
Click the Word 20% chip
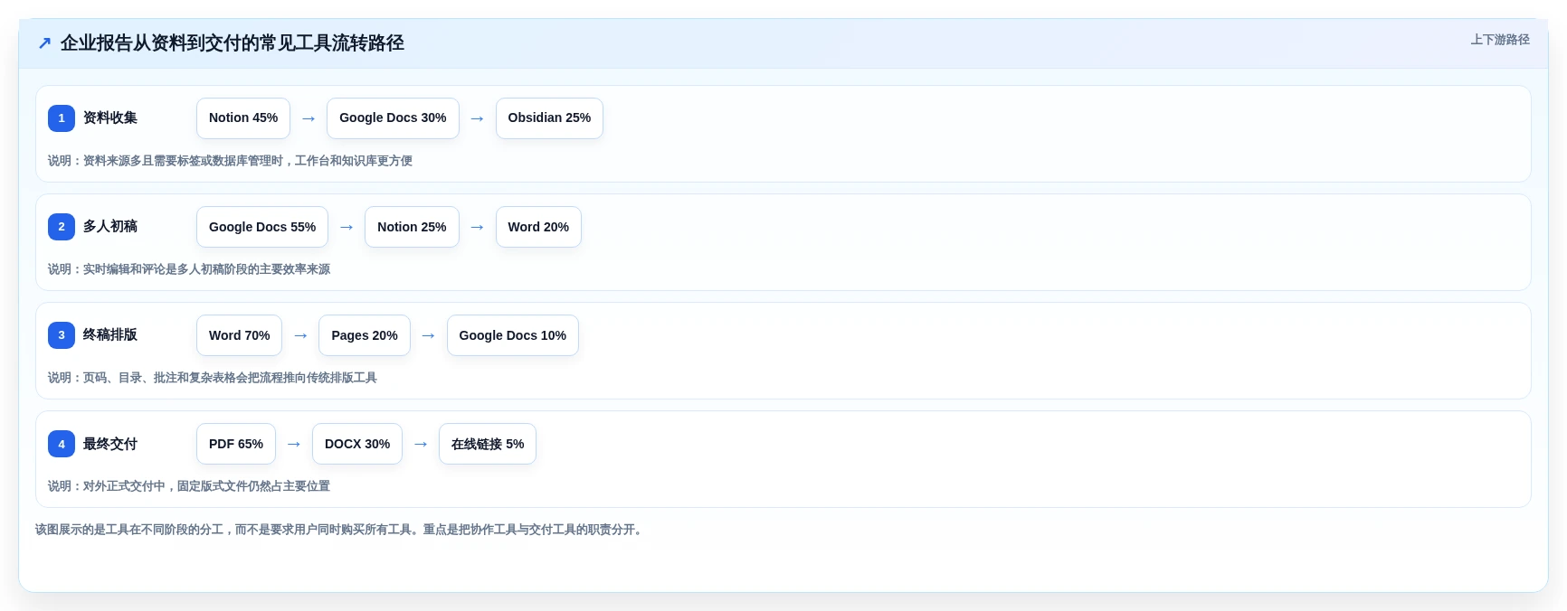pos(538,227)
